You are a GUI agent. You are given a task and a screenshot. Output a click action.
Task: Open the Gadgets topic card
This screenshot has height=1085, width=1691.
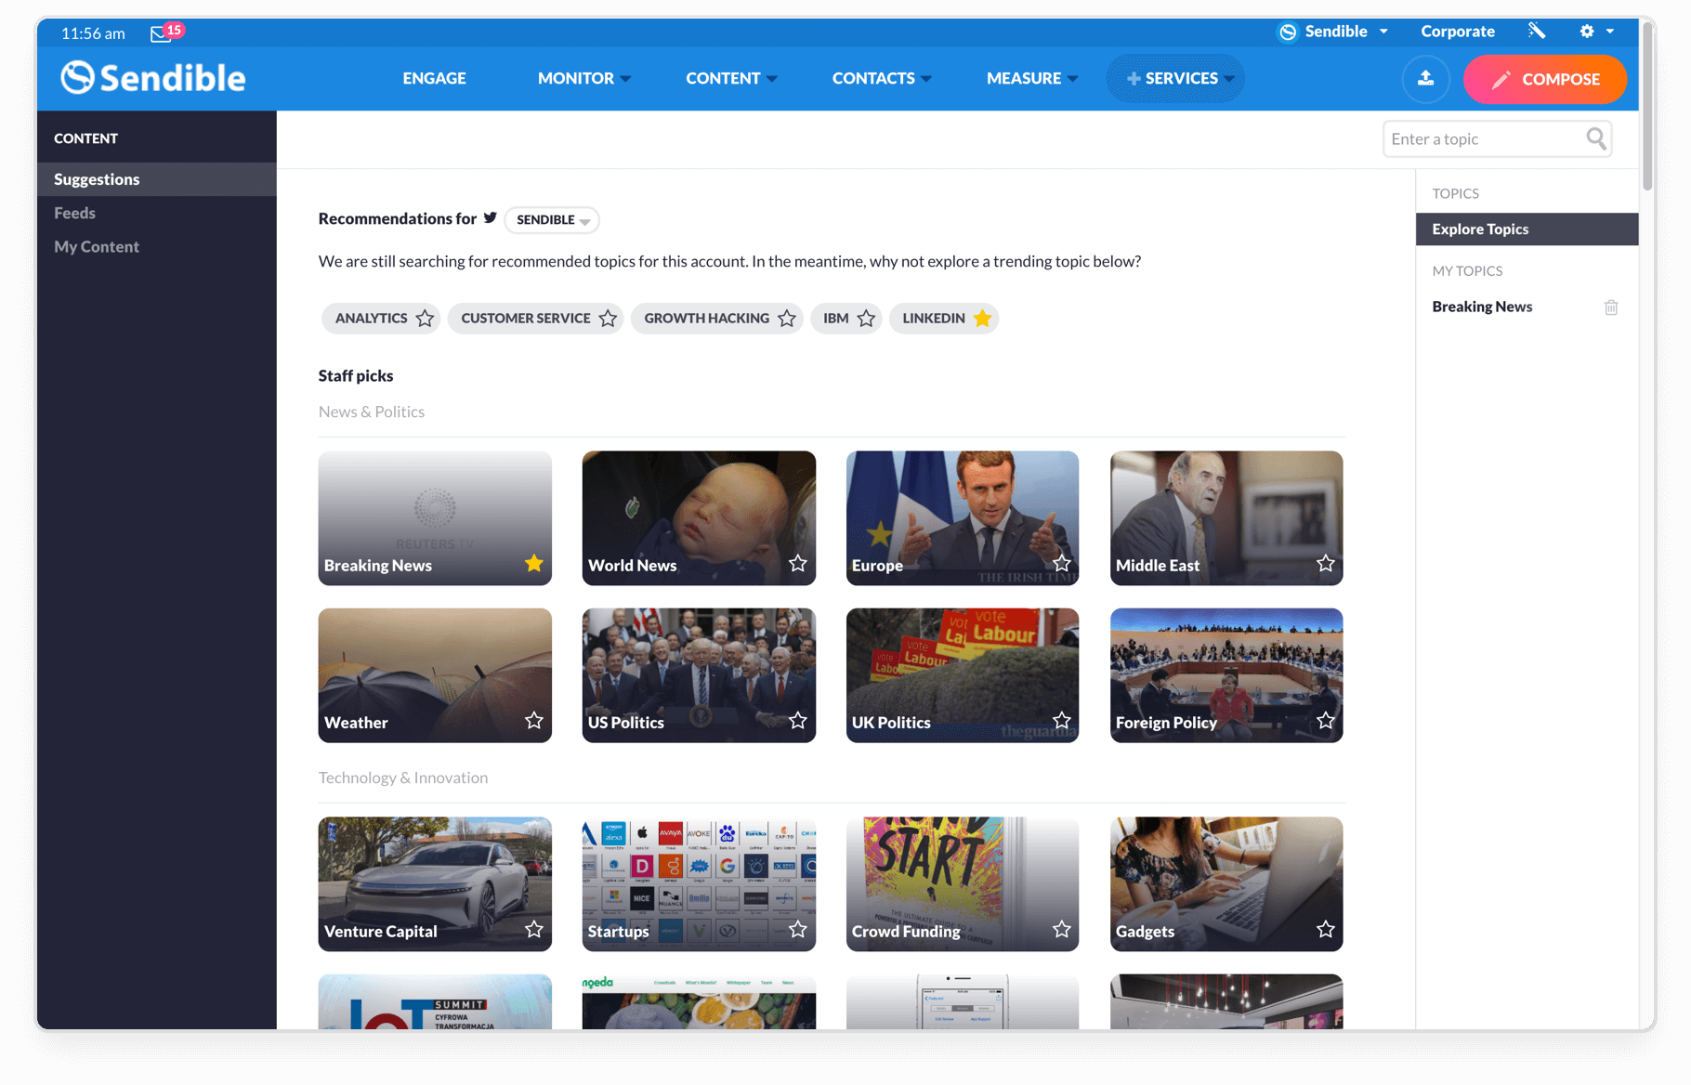click(x=1226, y=884)
